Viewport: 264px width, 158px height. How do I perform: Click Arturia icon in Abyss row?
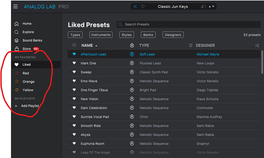click(x=132, y=135)
